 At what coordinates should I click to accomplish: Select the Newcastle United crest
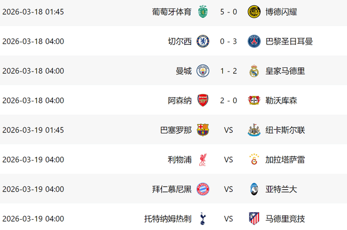(254, 130)
